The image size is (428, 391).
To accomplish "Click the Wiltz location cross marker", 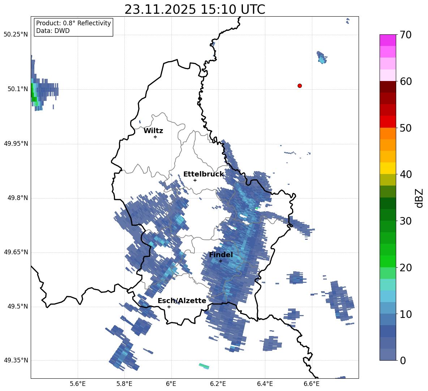I will 155,137.
